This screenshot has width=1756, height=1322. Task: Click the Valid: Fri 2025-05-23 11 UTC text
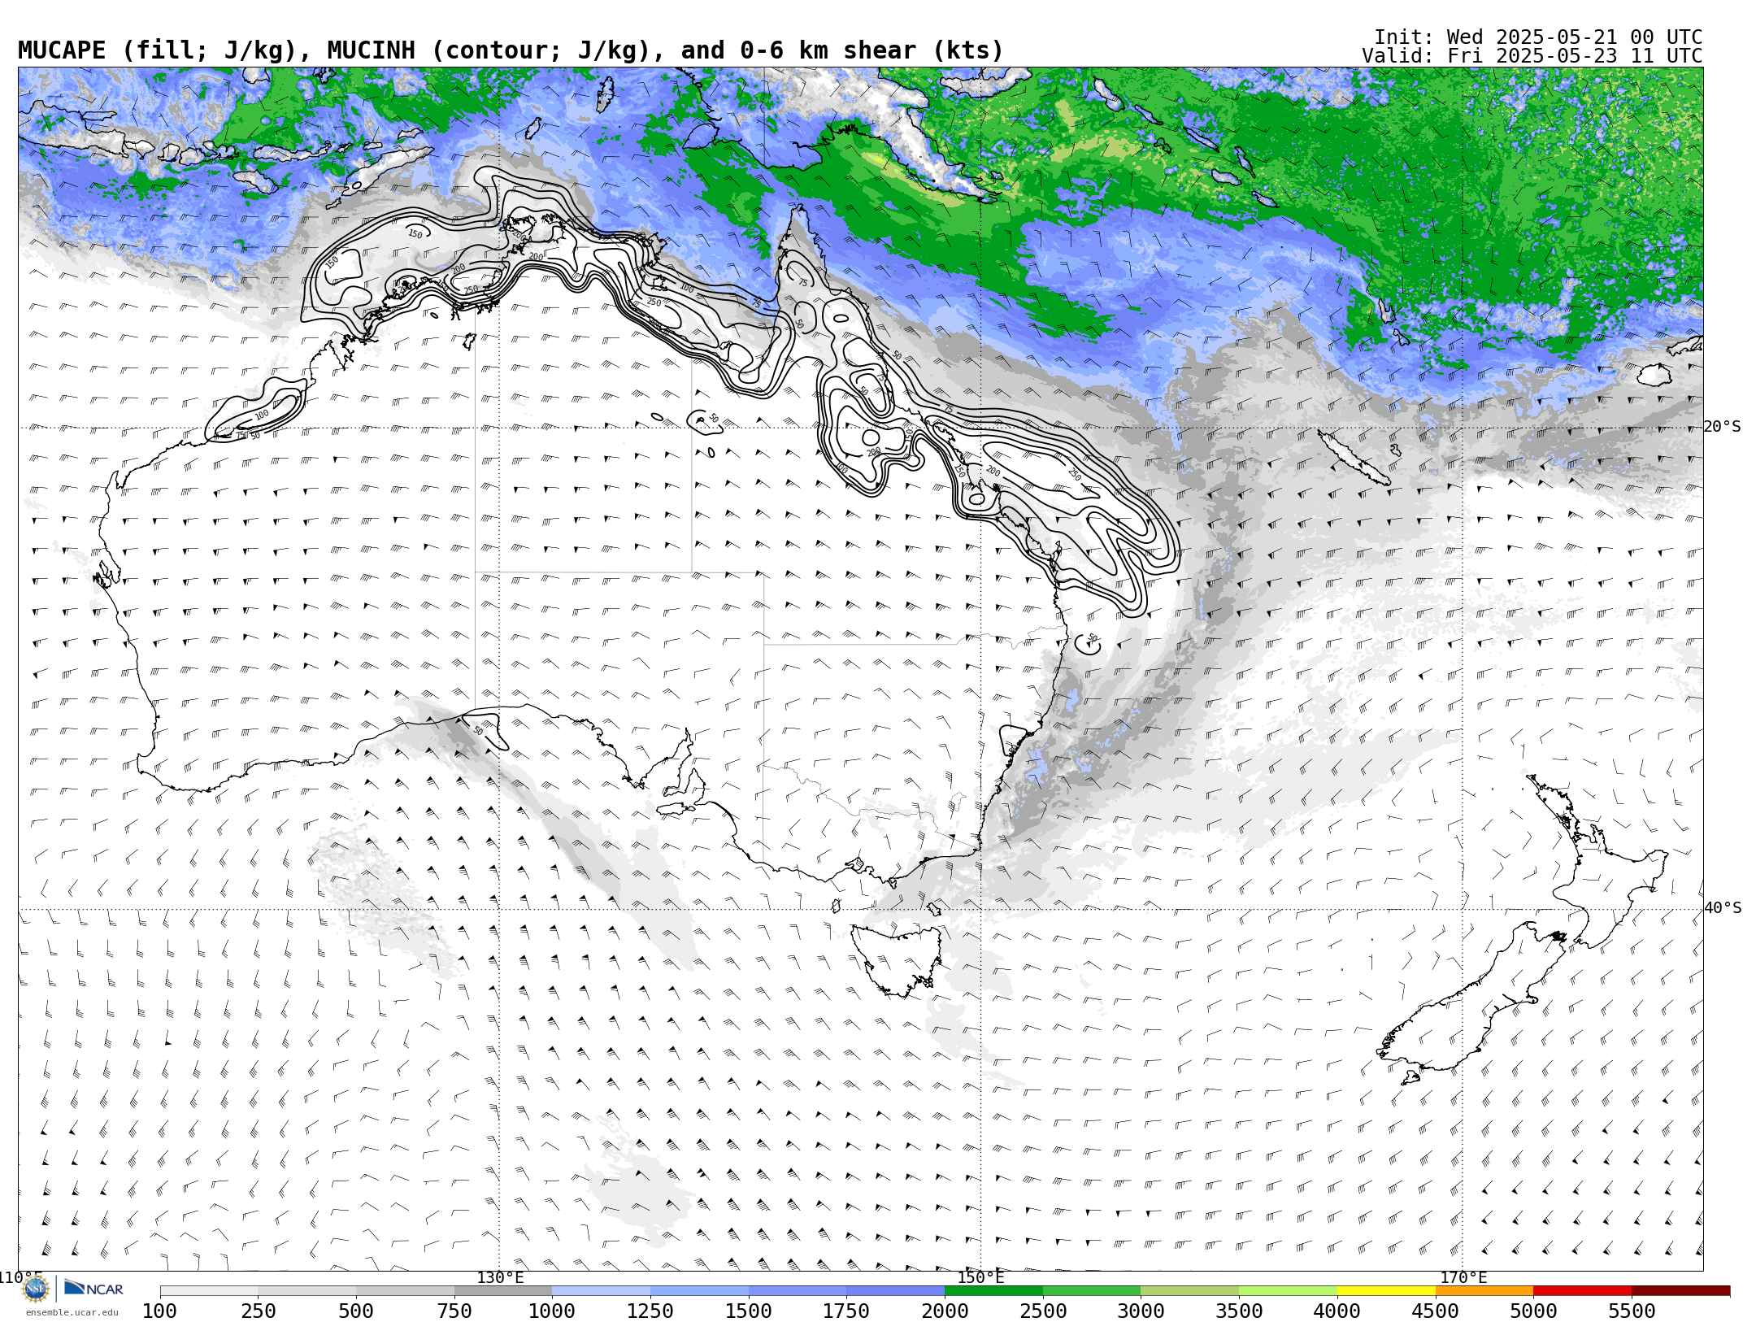coord(1532,56)
